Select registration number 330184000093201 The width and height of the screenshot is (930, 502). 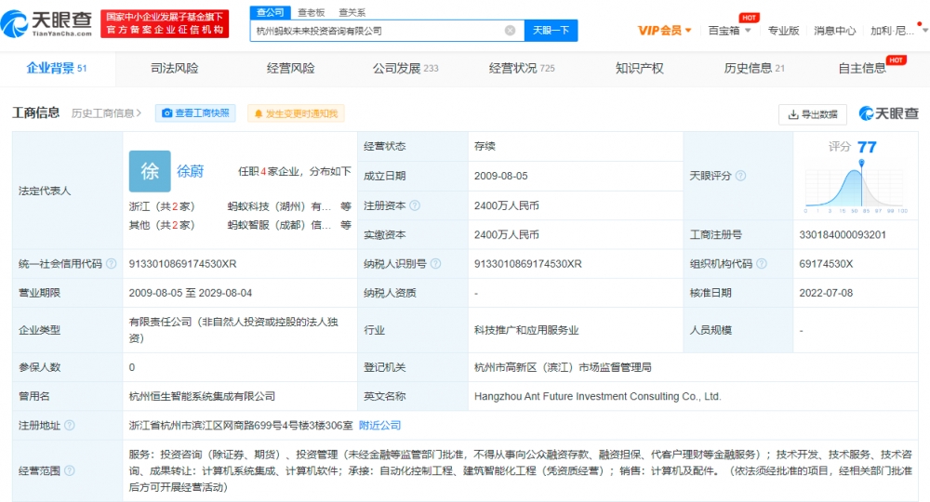point(843,234)
